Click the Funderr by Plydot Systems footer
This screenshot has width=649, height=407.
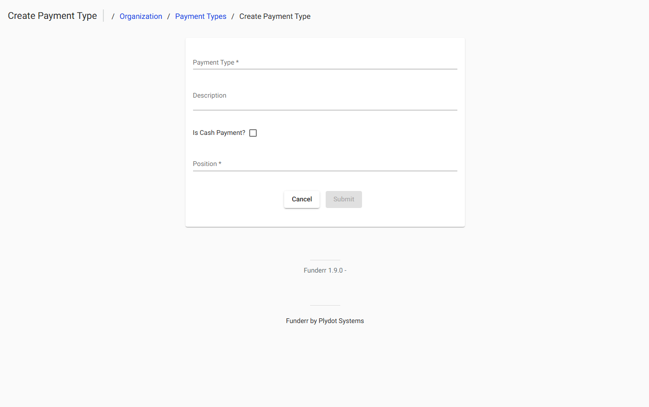(325, 321)
